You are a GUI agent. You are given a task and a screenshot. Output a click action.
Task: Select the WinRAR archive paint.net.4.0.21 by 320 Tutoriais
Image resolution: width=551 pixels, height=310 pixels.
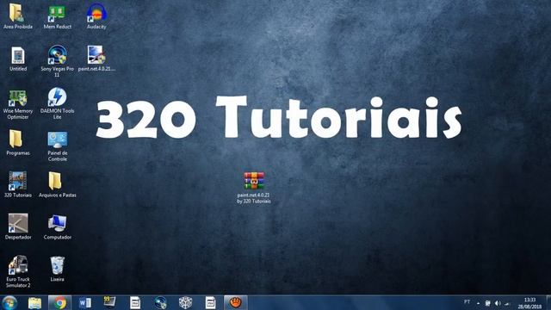click(x=254, y=181)
